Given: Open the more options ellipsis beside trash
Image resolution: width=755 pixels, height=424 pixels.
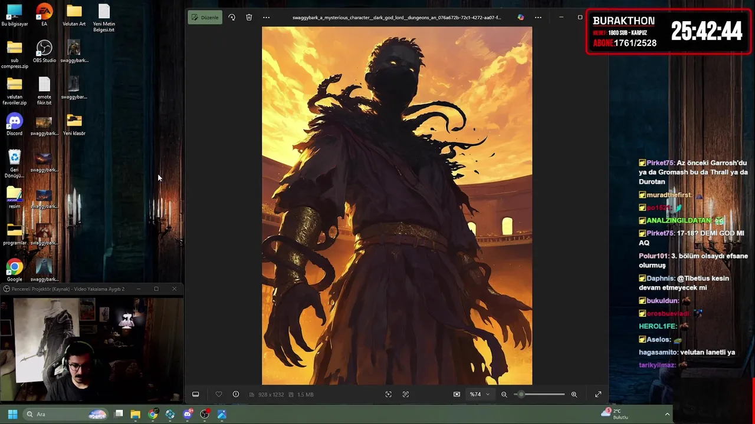Looking at the screenshot, I should tap(266, 18).
